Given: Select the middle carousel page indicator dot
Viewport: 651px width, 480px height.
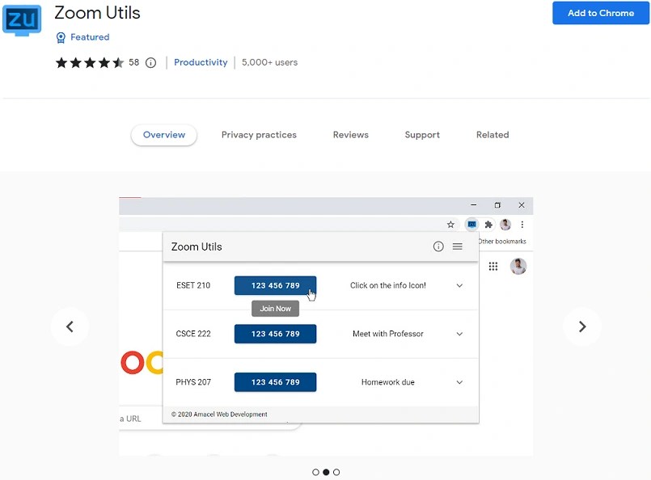Looking at the screenshot, I should [x=326, y=472].
